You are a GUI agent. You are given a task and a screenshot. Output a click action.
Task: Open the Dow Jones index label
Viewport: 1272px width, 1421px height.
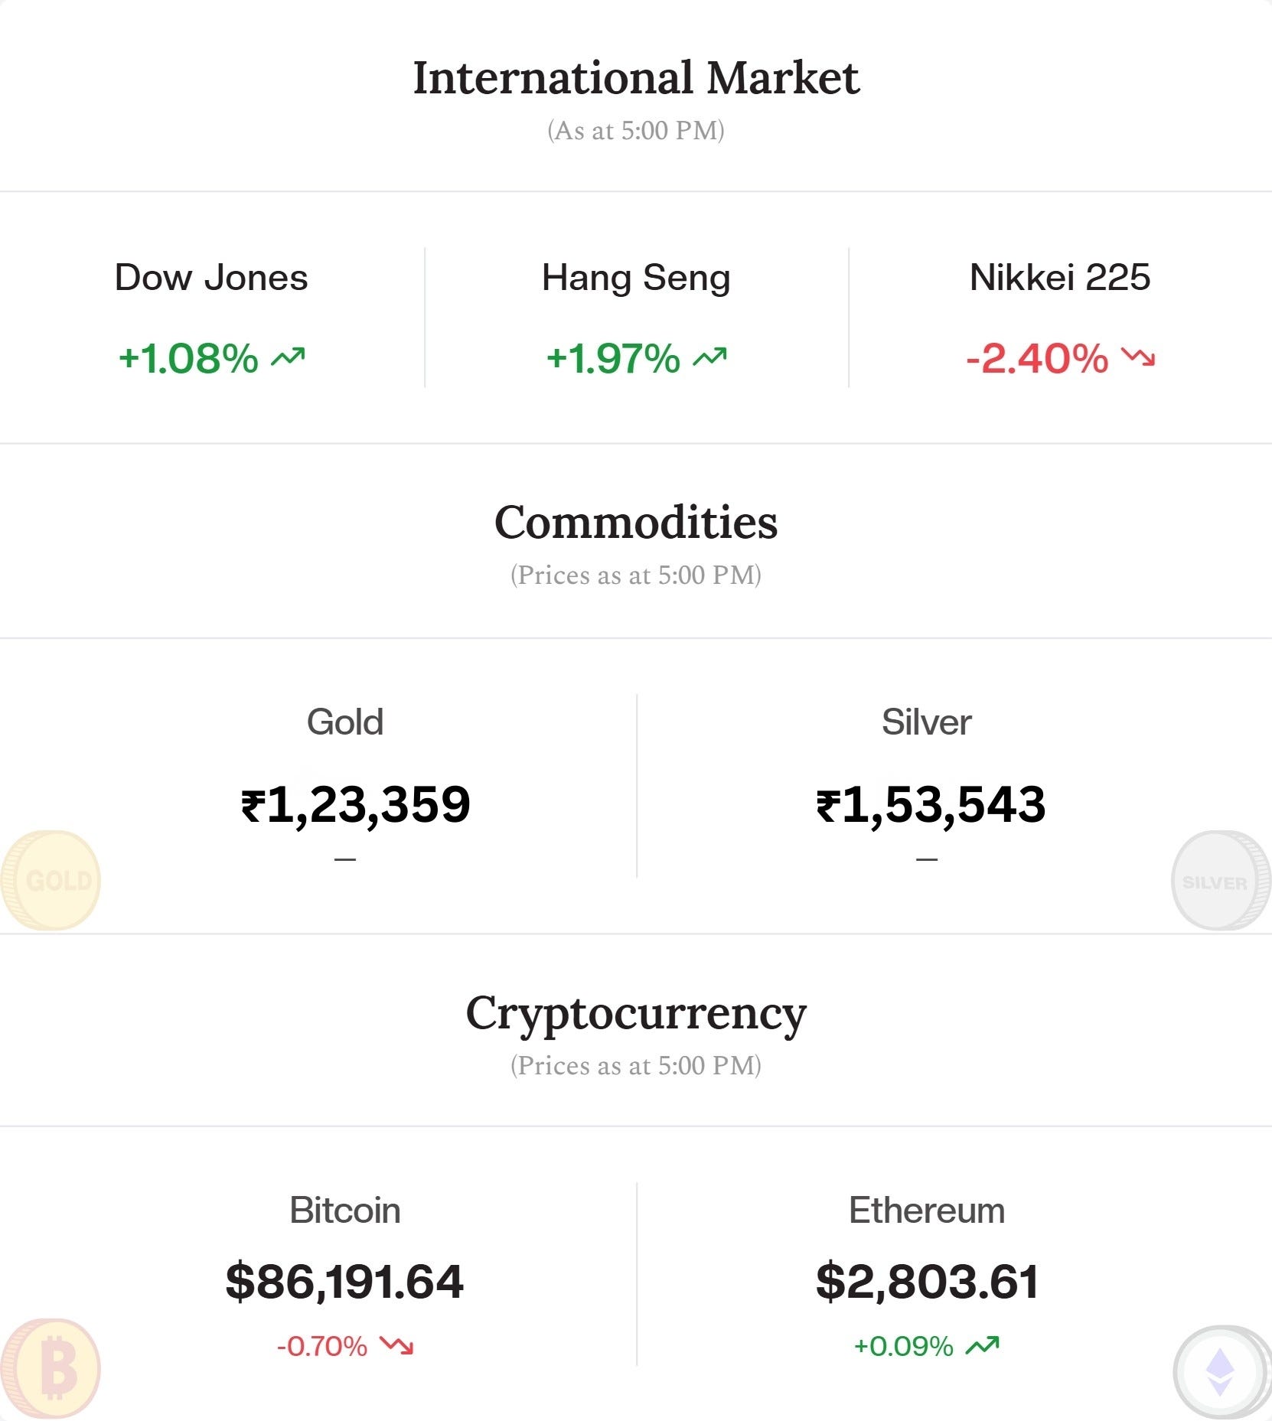211,277
